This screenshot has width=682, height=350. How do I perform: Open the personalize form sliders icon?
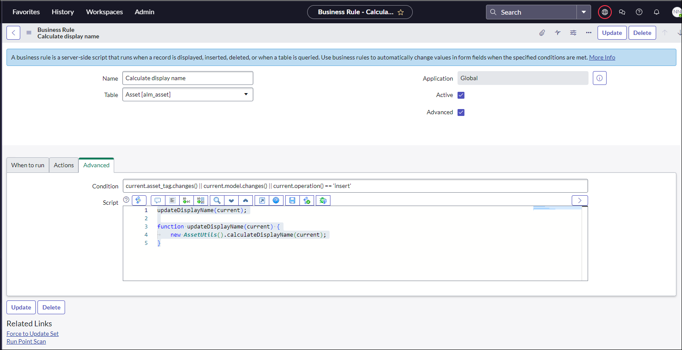[573, 33]
